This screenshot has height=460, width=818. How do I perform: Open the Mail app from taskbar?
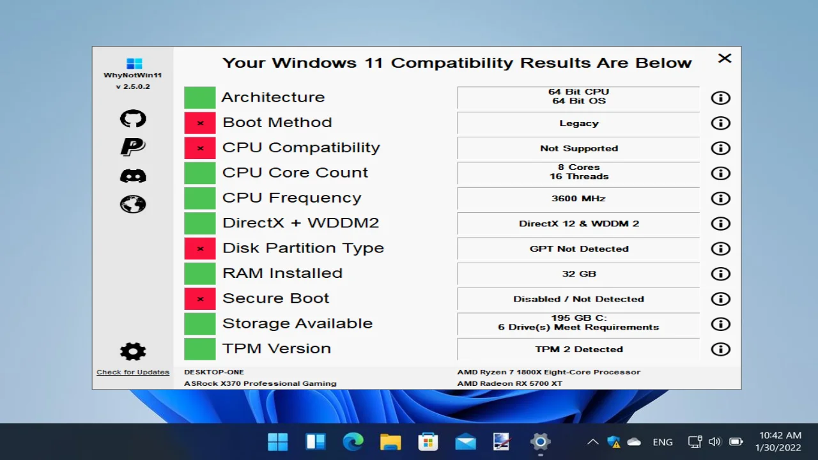point(465,441)
